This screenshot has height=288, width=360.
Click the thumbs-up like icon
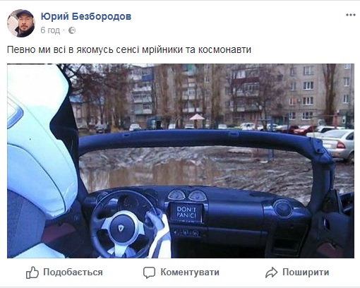pyautogui.click(x=32, y=272)
